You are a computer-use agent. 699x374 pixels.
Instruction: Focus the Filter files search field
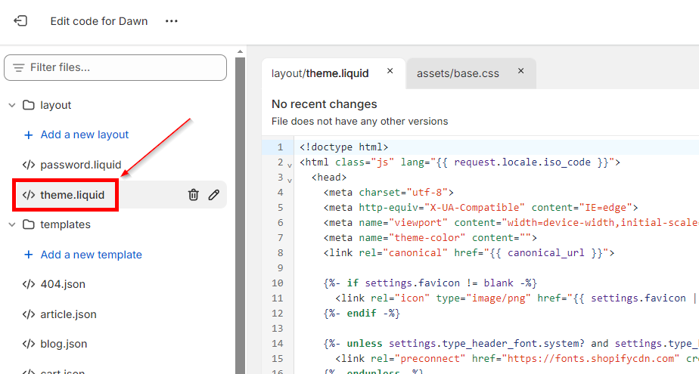coord(116,68)
